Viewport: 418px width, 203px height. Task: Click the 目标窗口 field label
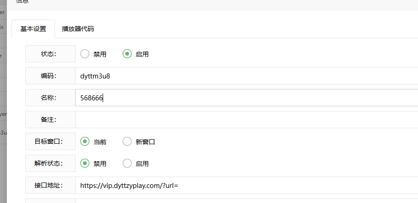(50, 141)
